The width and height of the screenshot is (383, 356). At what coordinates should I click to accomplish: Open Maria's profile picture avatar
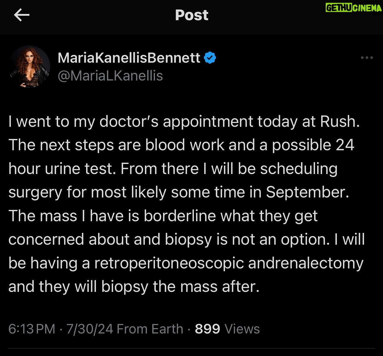pos(30,66)
